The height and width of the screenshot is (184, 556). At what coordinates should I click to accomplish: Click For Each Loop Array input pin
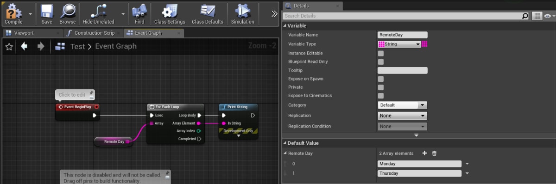[152, 123]
